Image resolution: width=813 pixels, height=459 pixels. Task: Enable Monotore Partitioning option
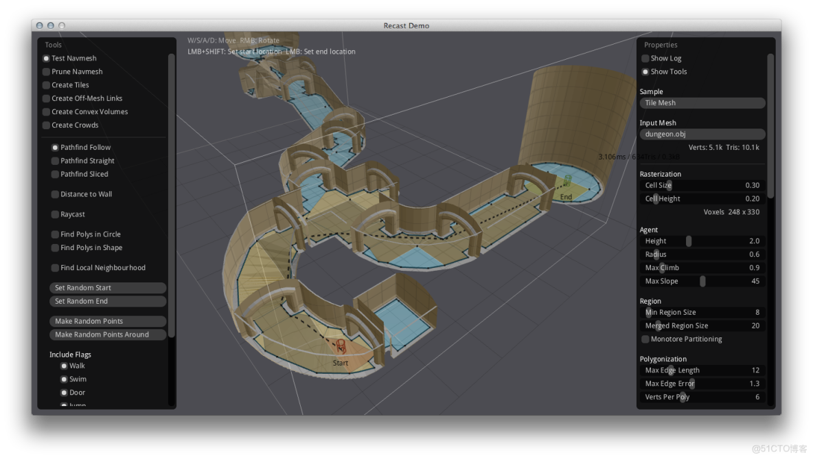tap(645, 339)
